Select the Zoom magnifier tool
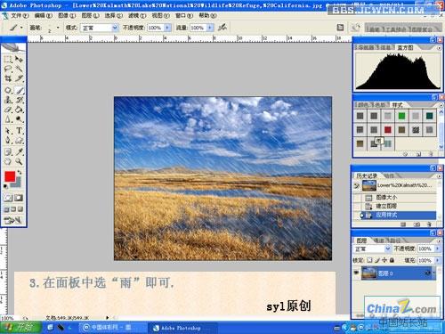Image resolution: width=445 pixels, height=334 pixels. [x=19, y=161]
